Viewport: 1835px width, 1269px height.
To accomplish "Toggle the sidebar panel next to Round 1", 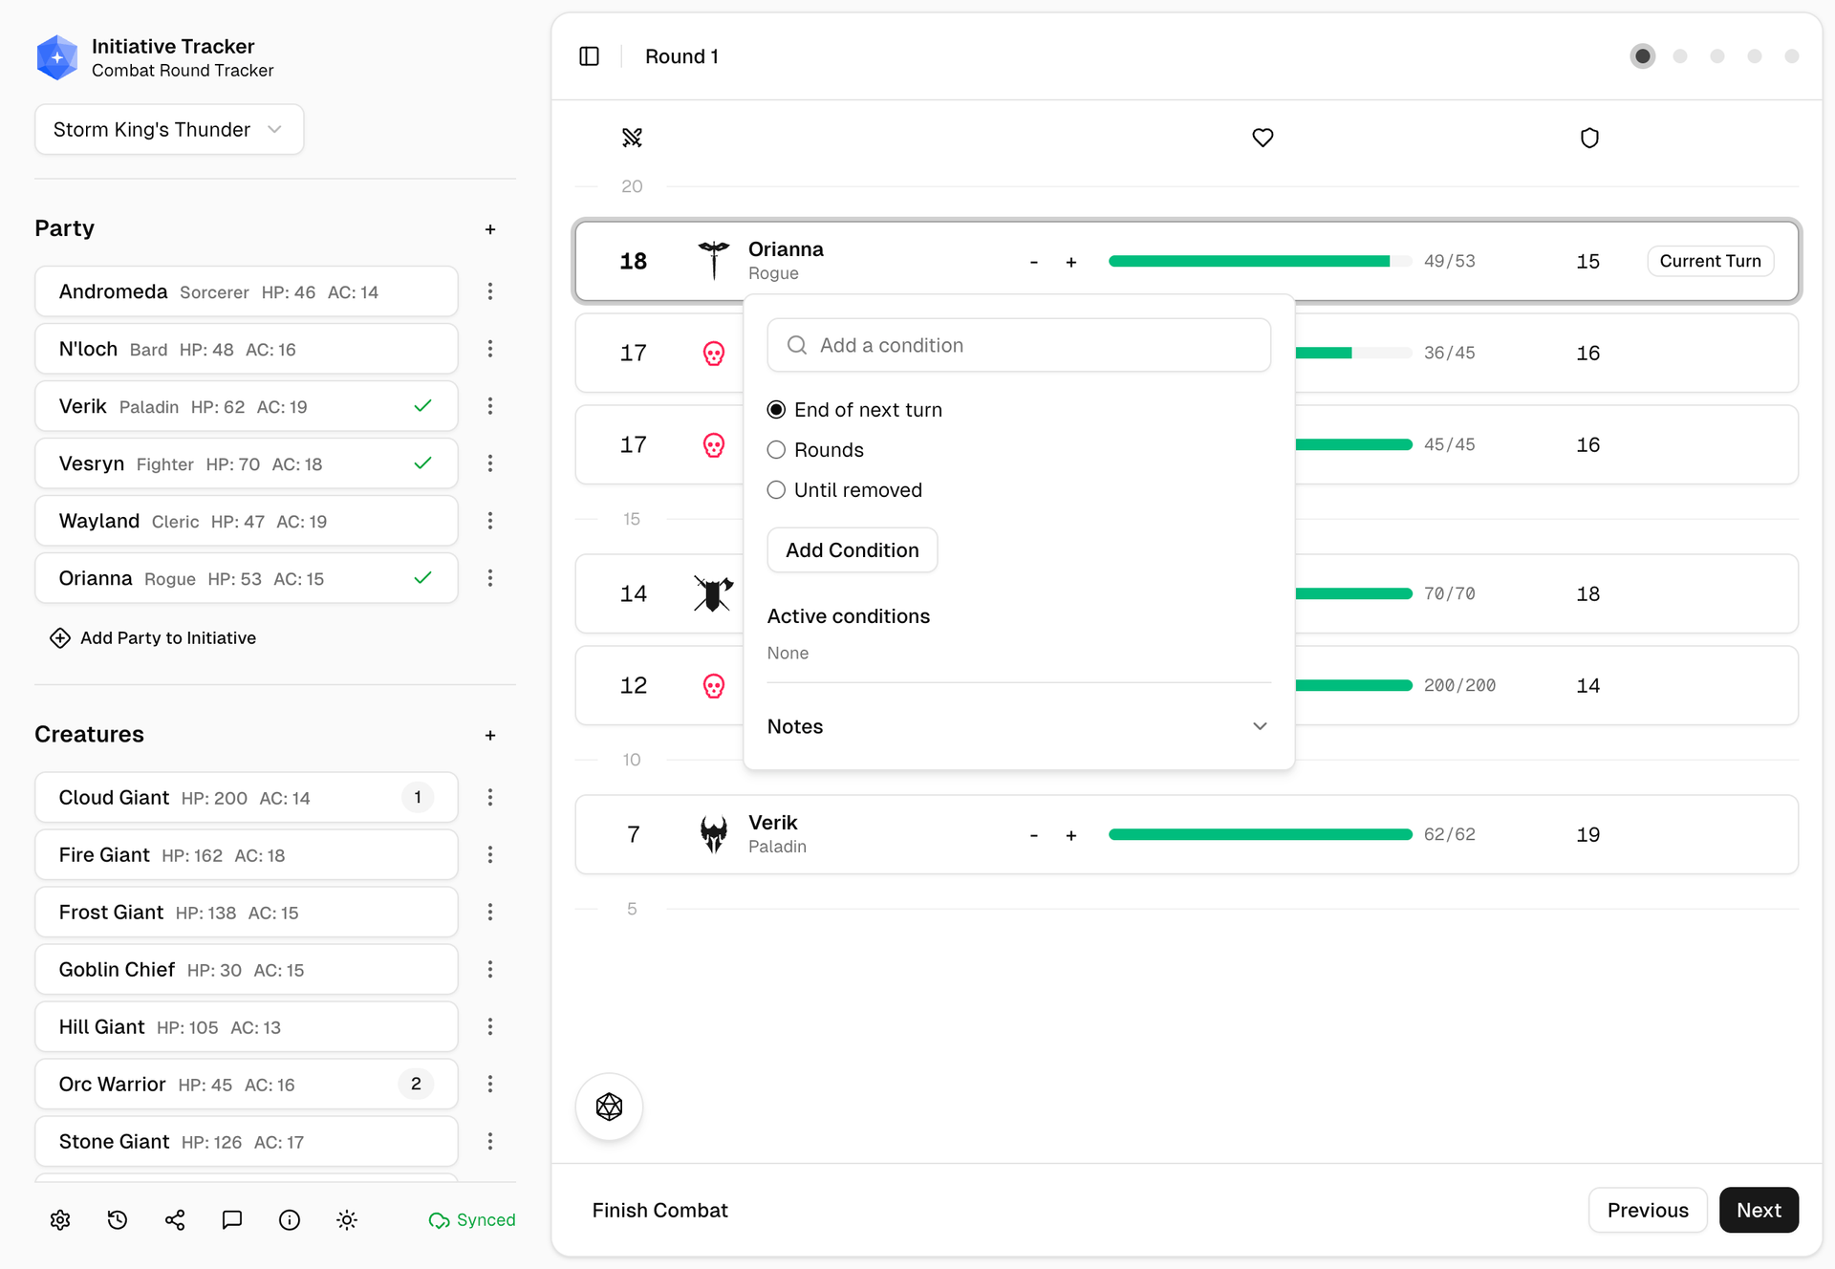I will pyautogui.click(x=589, y=56).
